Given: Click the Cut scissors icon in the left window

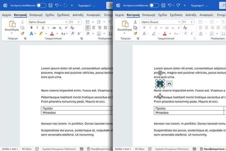Looking at the screenshot, I should 22,22.
